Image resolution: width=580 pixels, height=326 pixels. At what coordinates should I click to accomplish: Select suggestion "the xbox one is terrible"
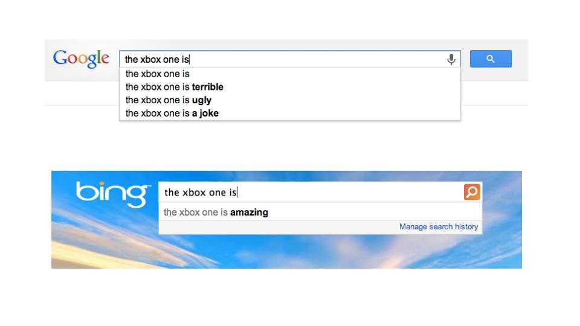174,87
